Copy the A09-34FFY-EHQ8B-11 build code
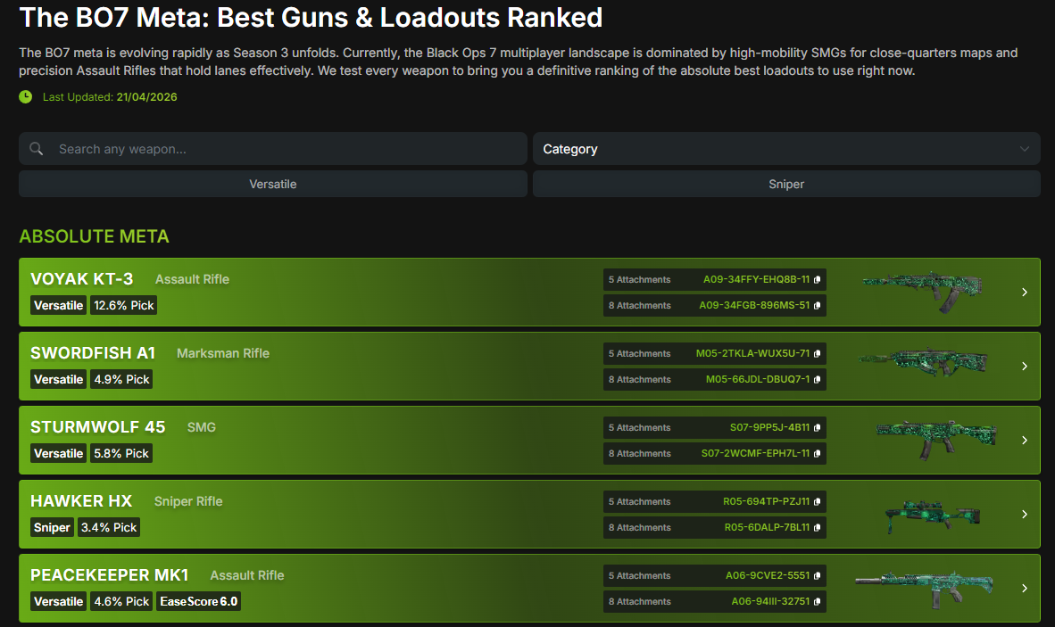Image resolution: width=1055 pixels, height=627 pixels. (x=817, y=280)
